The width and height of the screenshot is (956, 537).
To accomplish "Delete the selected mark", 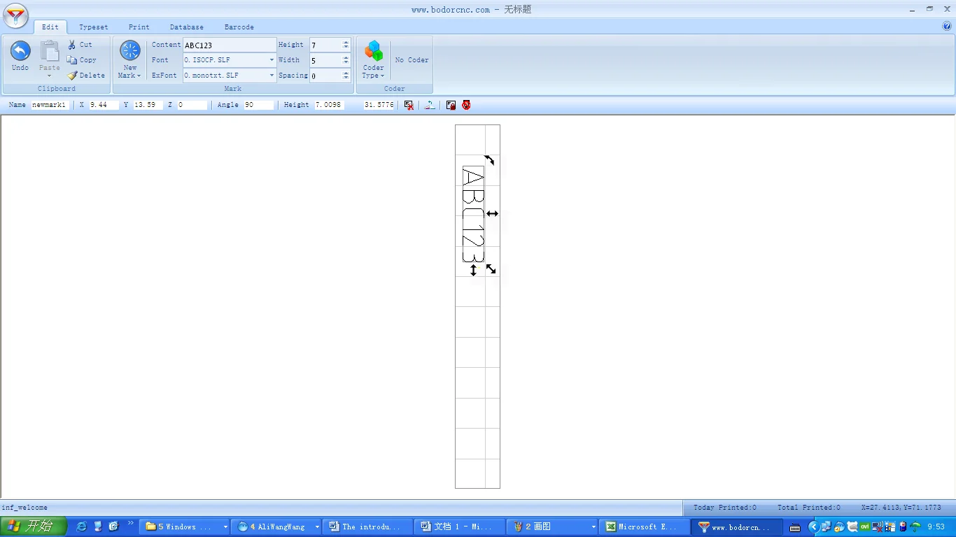I will [86, 76].
